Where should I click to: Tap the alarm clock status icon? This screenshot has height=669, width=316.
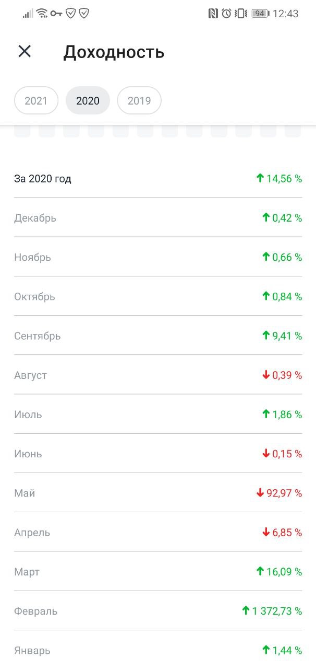pyautogui.click(x=226, y=14)
